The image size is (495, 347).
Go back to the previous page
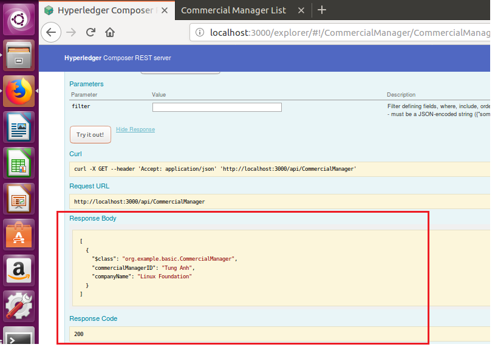pos(51,32)
